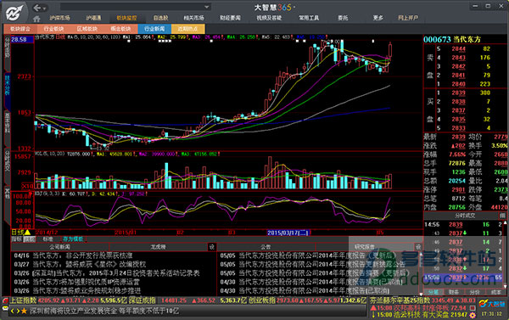The height and width of the screenshot is (320, 509).
Task: Click down arrow on trade list scrollbar
Action: pos(505,287)
